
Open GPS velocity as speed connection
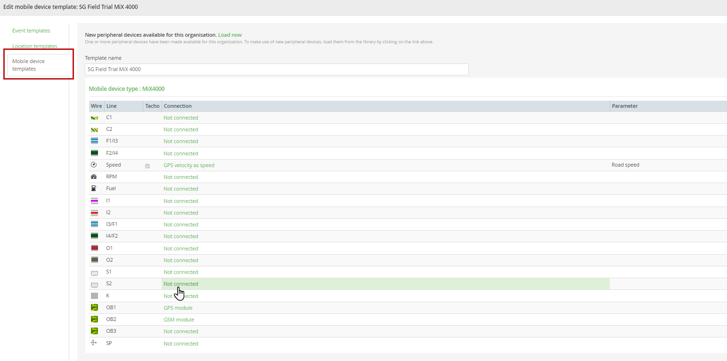189,165
